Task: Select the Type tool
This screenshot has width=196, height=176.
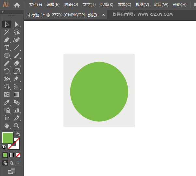Action: (7, 48)
